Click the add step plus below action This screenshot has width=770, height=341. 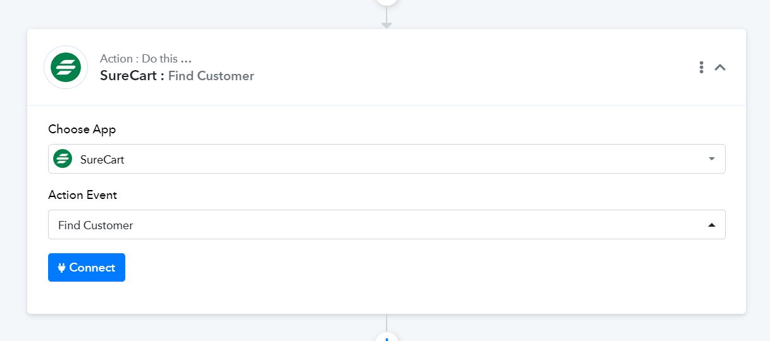[x=387, y=337]
